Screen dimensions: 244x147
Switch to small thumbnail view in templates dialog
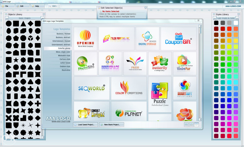[186, 125]
